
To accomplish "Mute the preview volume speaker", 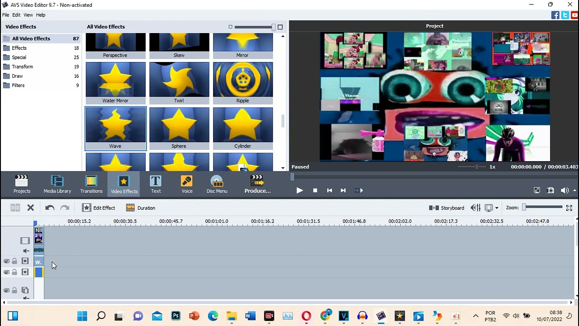I will [x=565, y=191].
